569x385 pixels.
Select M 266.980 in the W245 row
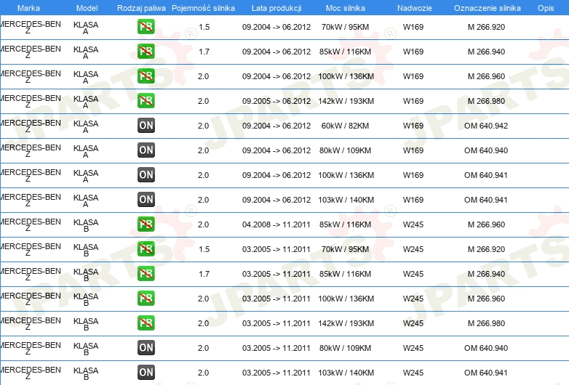click(x=486, y=323)
